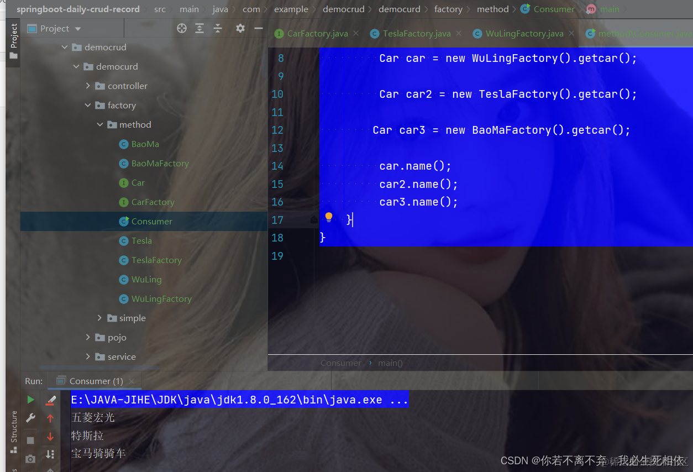Click the red down arrow in Run panel

(50, 437)
